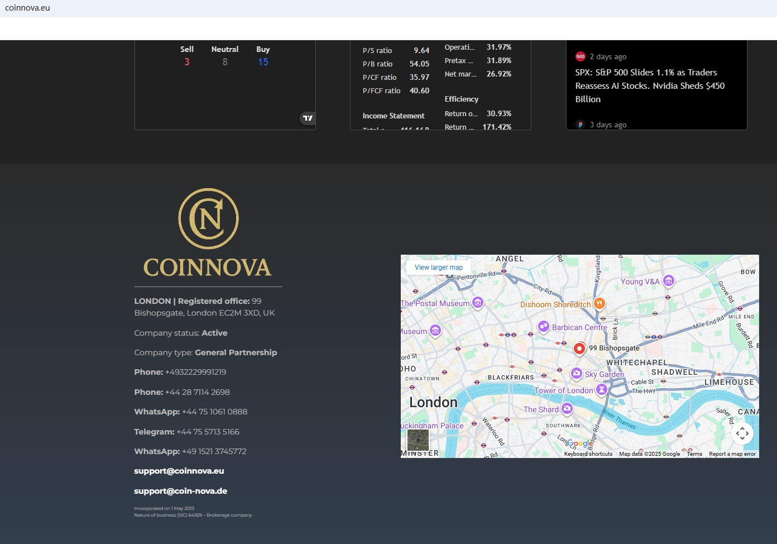777x544 pixels.
Task: Open the S&P 500 Slides news headline
Action: click(650, 86)
